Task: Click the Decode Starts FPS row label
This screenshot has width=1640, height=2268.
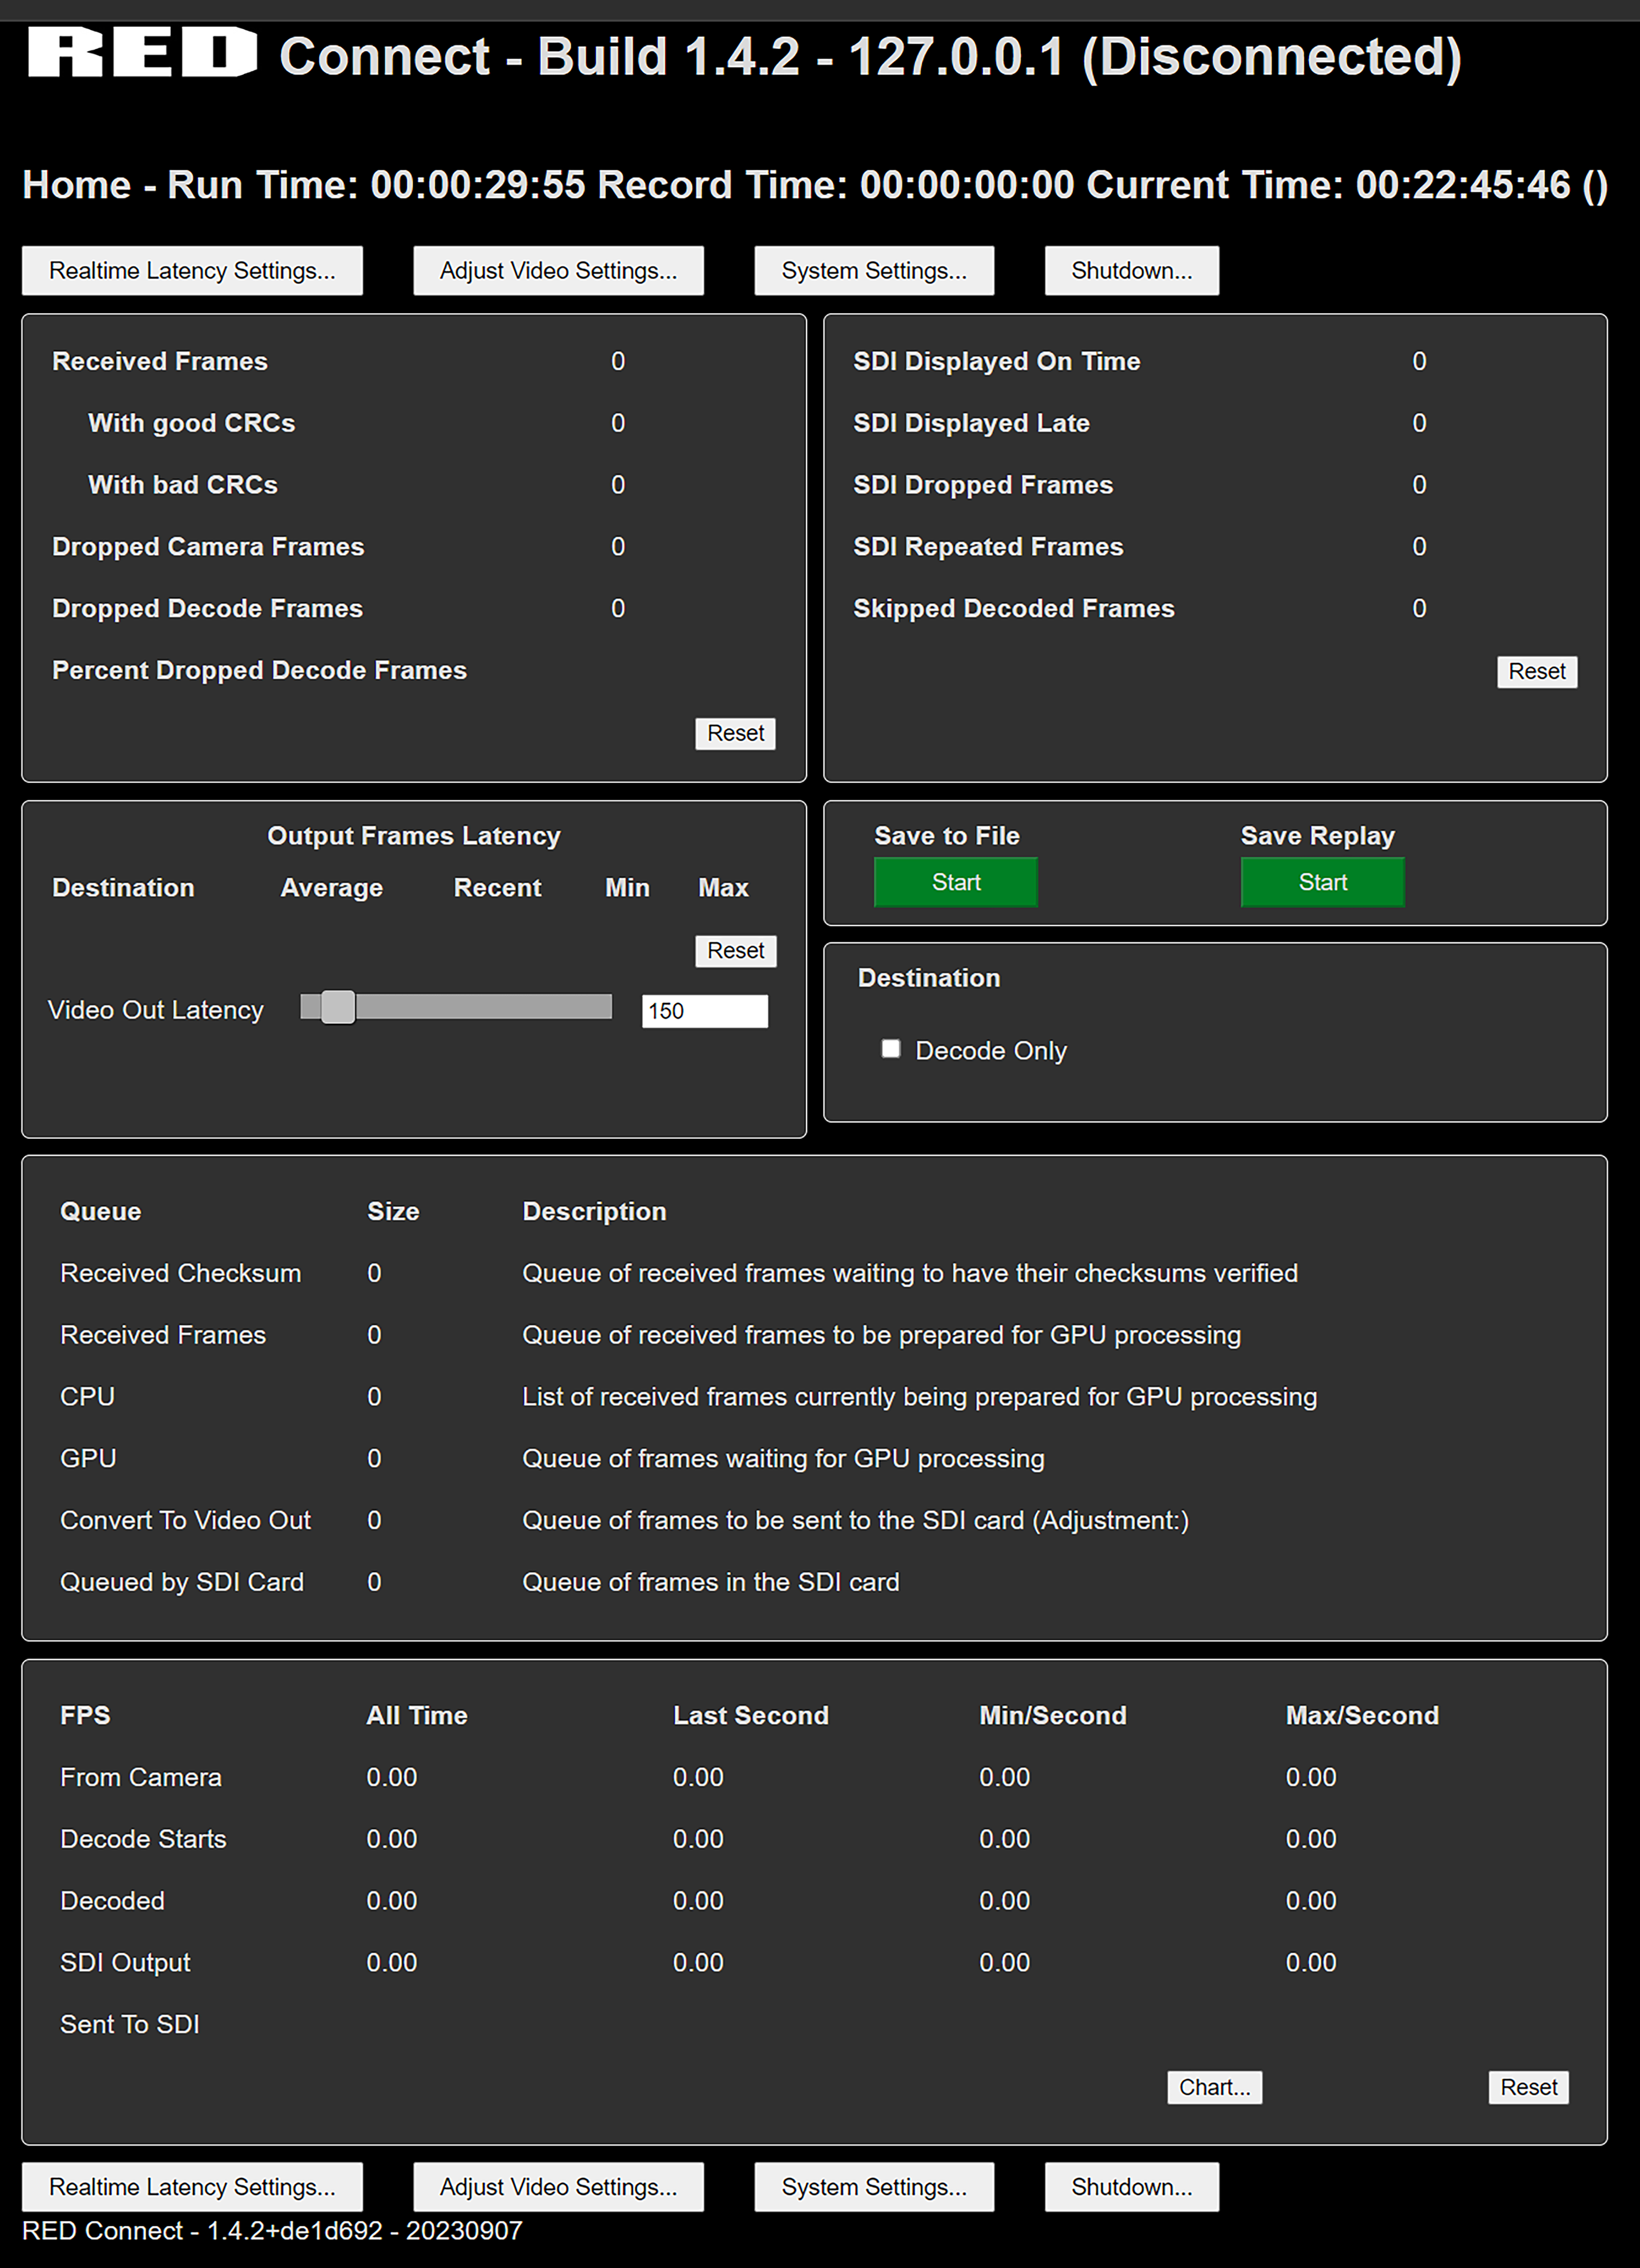Action: (143, 1839)
